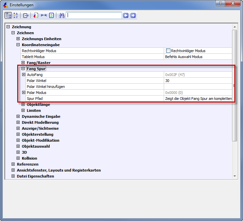243x221 pixels.
Task: Expand Dynamische Eingabe category
Action: point(18,116)
